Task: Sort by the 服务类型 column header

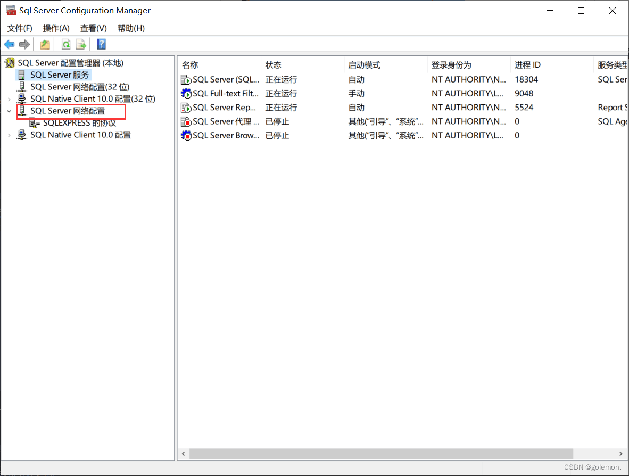Action: pos(611,65)
